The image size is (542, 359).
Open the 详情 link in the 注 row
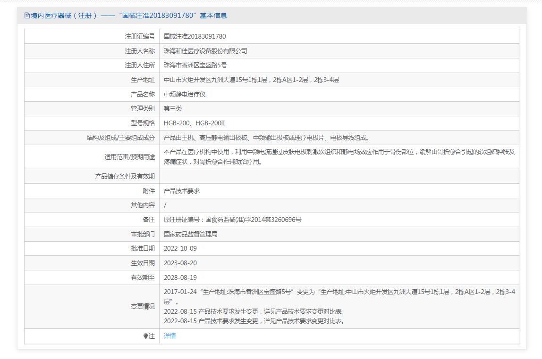[x=169, y=336]
